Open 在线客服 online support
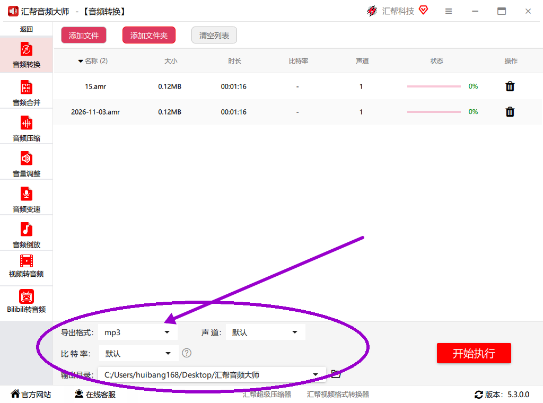The width and height of the screenshot is (543, 403). coord(95,394)
